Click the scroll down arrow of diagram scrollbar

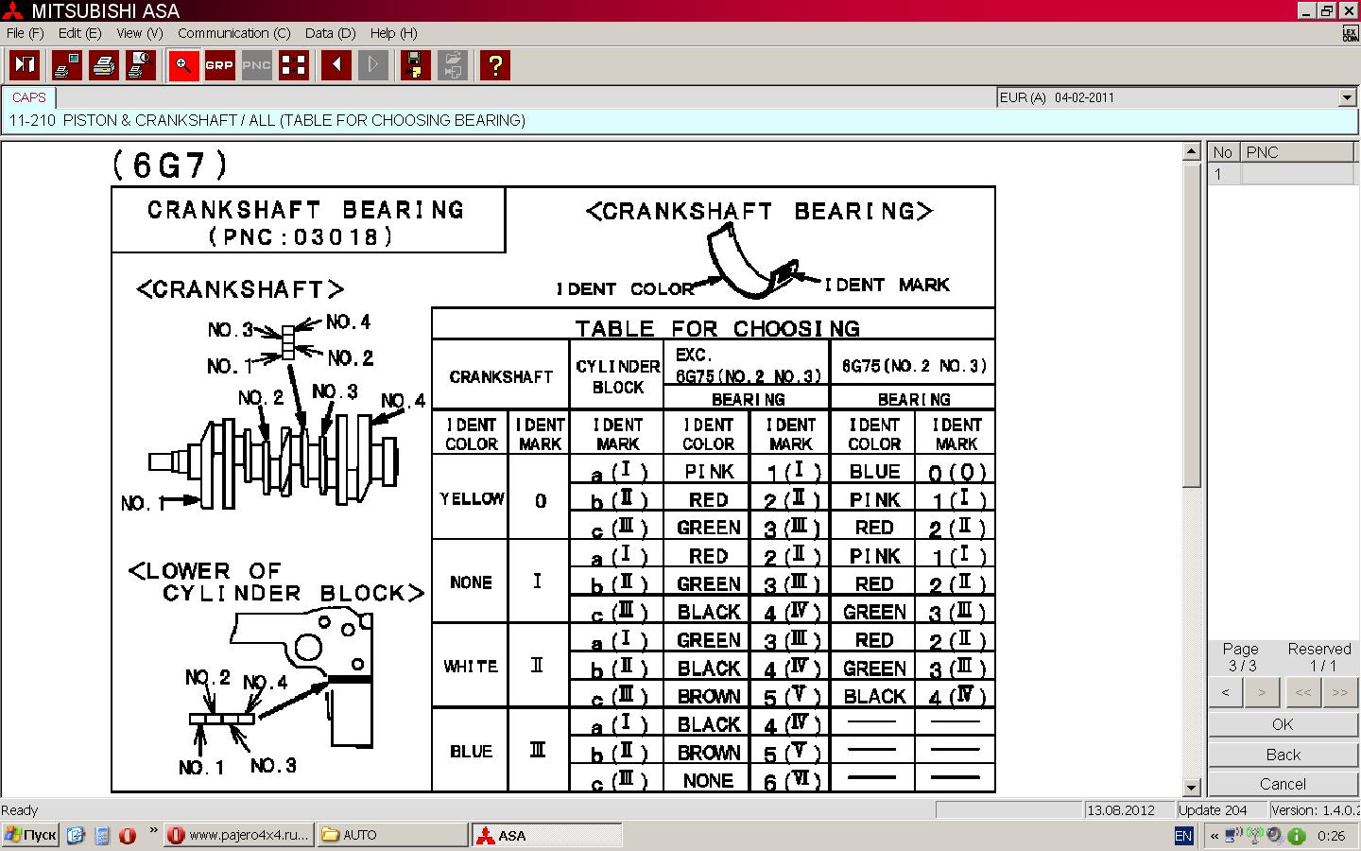click(1191, 787)
